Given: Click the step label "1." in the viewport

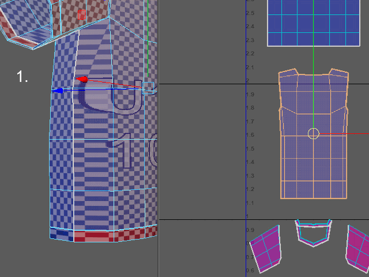Looking at the screenshot, I should [x=22, y=77].
